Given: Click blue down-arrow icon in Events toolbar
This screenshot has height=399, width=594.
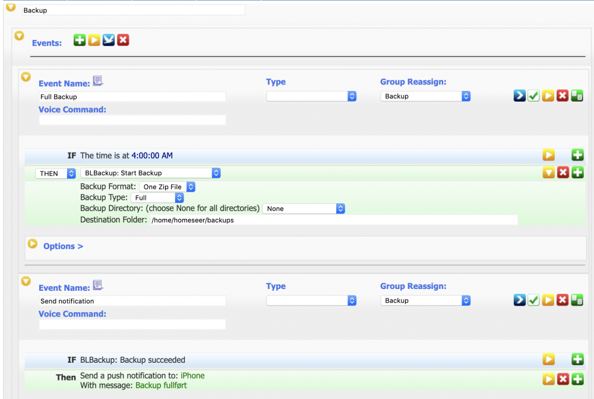Looking at the screenshot, I should 109,40.
